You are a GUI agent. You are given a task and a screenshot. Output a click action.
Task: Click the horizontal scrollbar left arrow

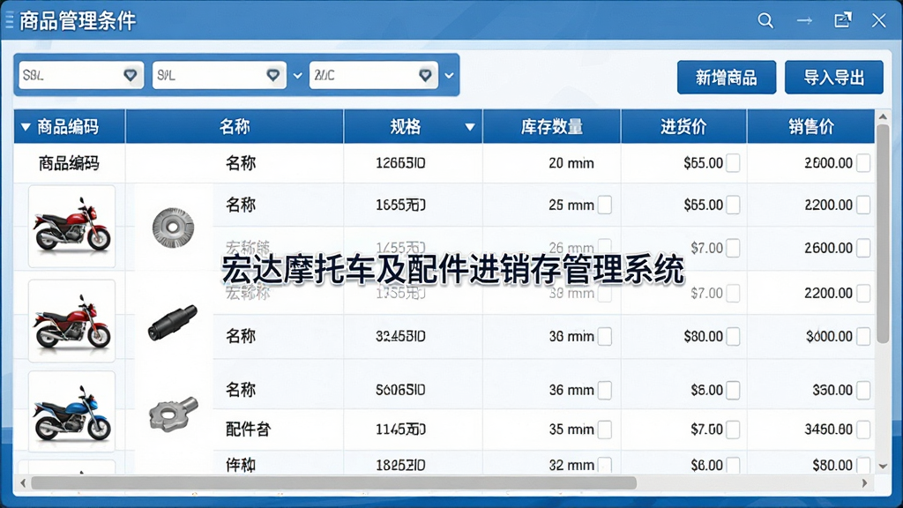[23, 483]
